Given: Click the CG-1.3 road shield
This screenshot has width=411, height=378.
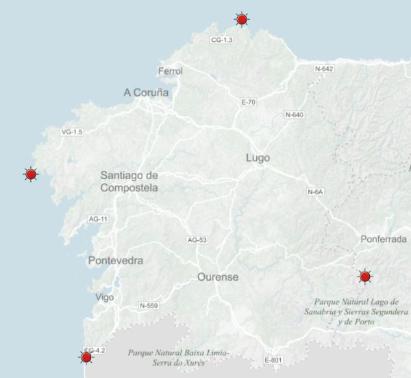Looking at the screenshot, I should click(x=222, y=40).
